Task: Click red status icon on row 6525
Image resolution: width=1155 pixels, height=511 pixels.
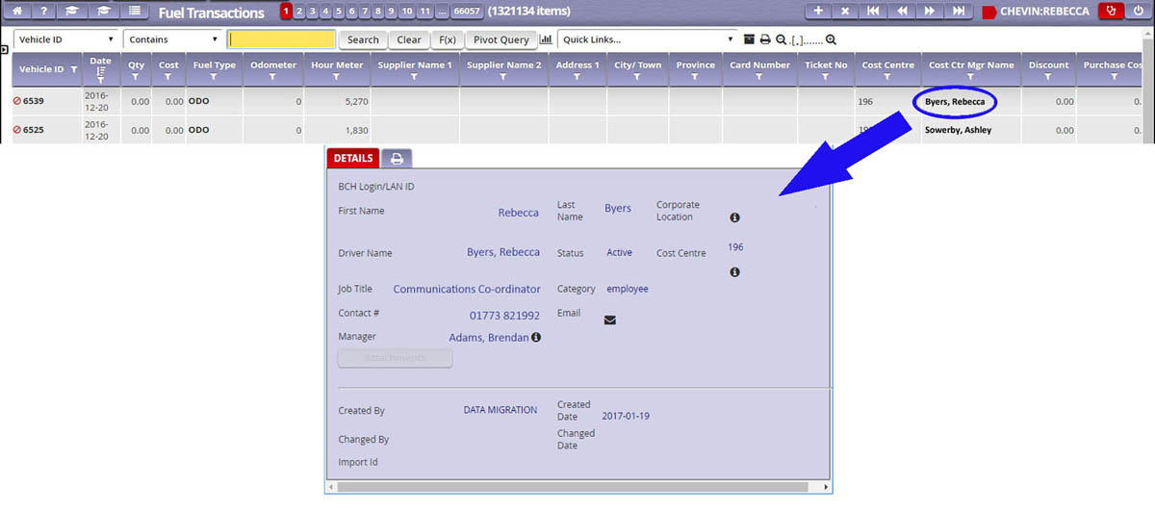Action: [x=16, y=130]
